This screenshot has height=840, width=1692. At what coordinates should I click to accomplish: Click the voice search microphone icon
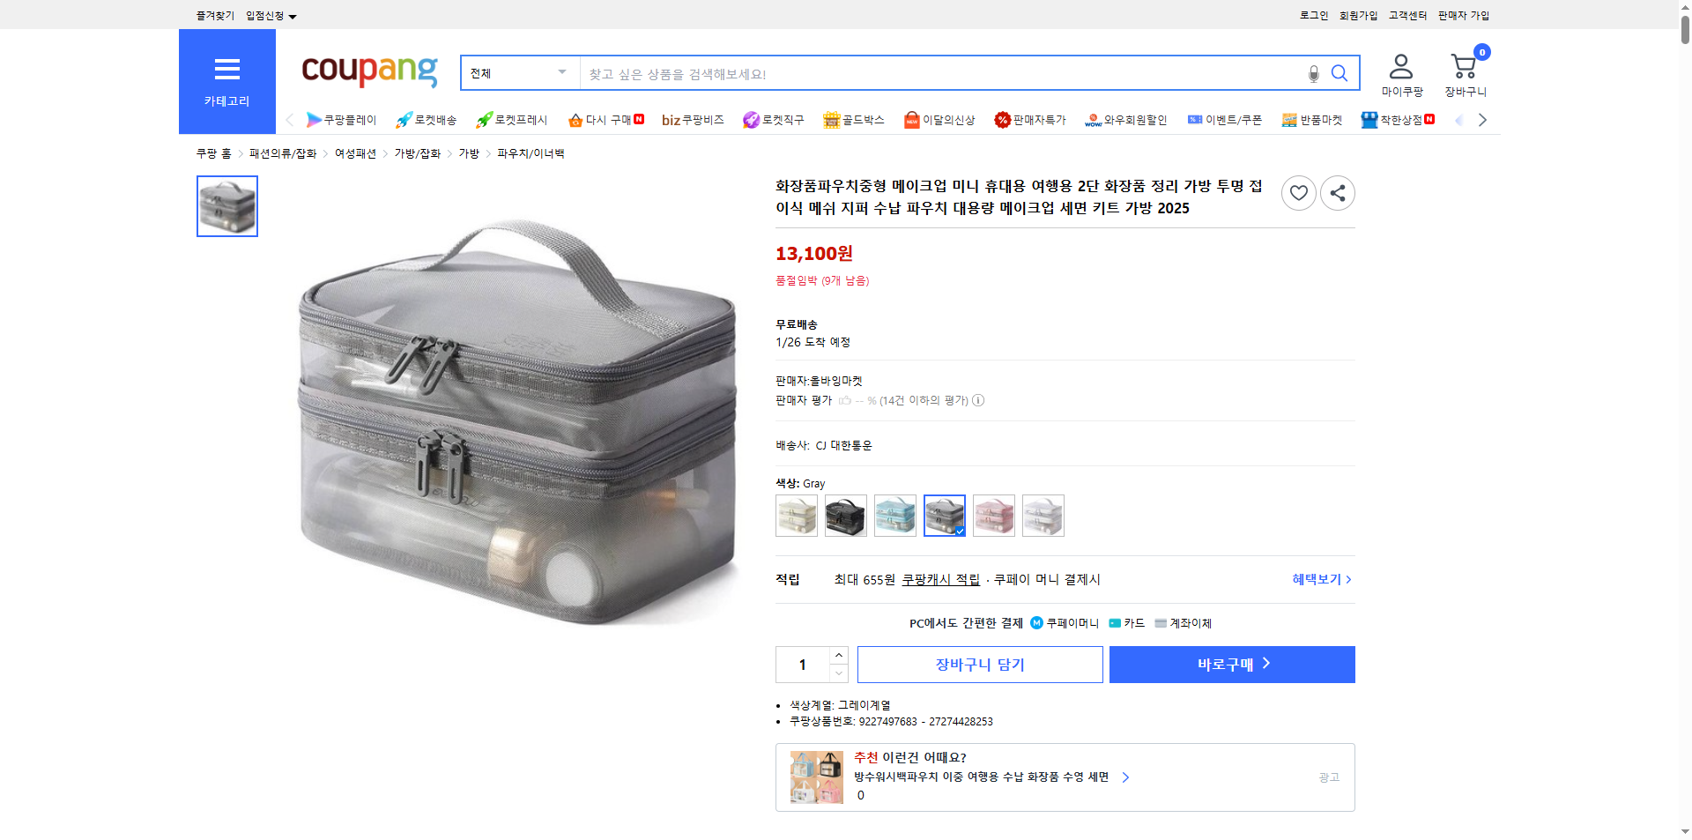click(x=1312, y=74)
